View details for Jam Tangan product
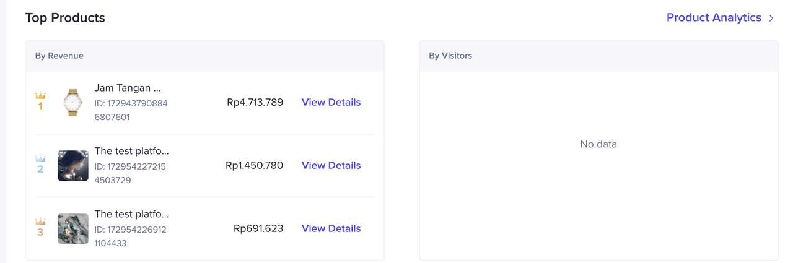 [x=331, y=103]
